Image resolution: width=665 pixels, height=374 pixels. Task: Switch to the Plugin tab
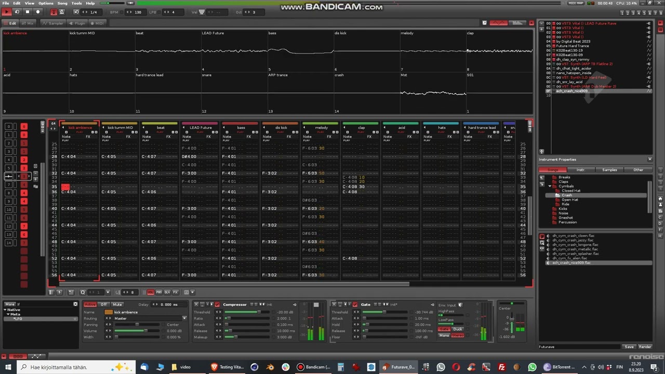tap(77, 23)
